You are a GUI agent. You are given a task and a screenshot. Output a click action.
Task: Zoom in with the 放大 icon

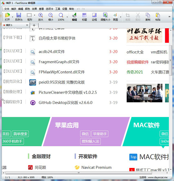pos(41,17)
